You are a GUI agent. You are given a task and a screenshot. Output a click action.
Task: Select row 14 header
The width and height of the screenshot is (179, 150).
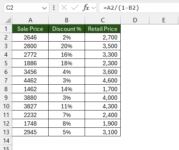click(6, 141)
